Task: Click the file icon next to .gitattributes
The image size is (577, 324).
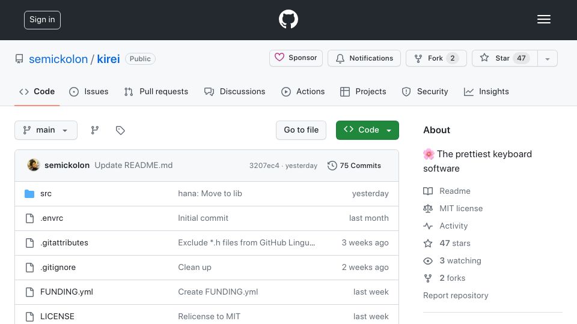Action: [x=30, y=243]
